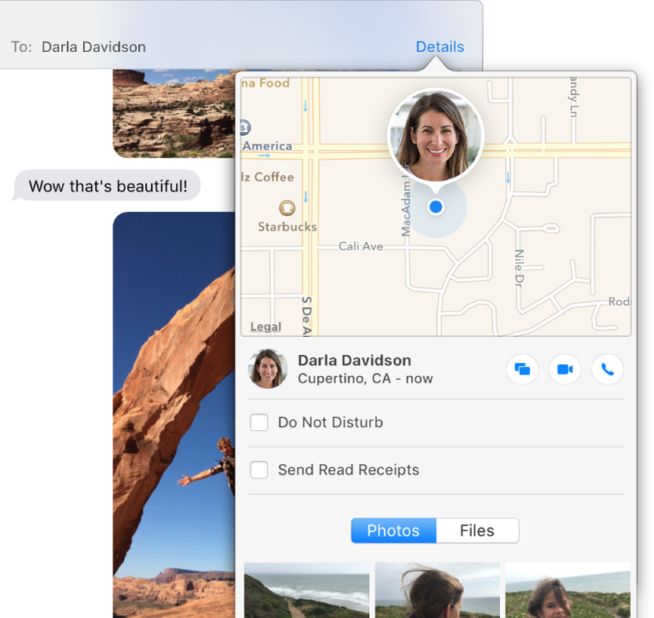The height and width of the screenshot is (618, 654).
Task: Select the Photos tab
Action: pyautogui.click(x=393, y=531)
